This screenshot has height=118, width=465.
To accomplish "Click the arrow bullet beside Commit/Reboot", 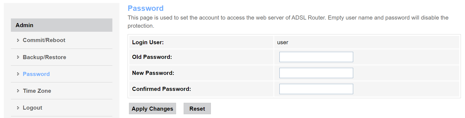I will [18, 40].
